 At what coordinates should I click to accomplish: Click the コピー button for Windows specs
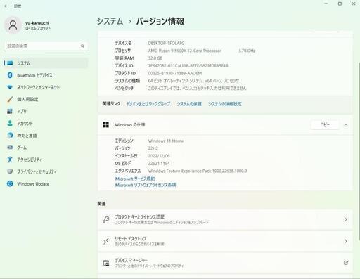(x=325, y=125)
